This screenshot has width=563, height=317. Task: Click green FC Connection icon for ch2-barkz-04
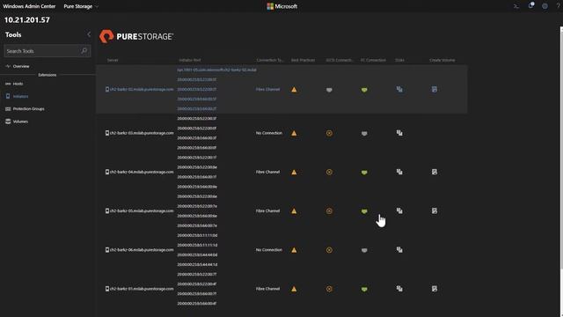(x=364, y=173)
